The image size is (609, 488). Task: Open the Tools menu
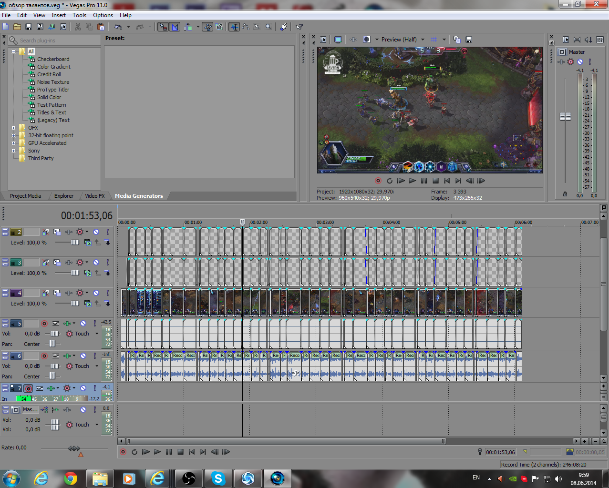[79, 15]
